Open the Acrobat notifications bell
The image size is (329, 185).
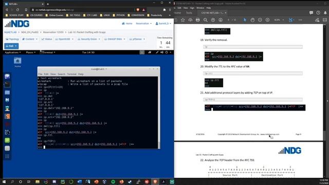pyautogui.click(x=325, y=13)
